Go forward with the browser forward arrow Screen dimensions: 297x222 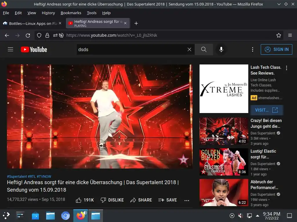pos(17,35)
